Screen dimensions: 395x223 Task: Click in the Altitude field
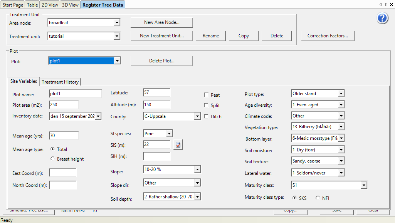pyautogui.click(x=156, y=105)
